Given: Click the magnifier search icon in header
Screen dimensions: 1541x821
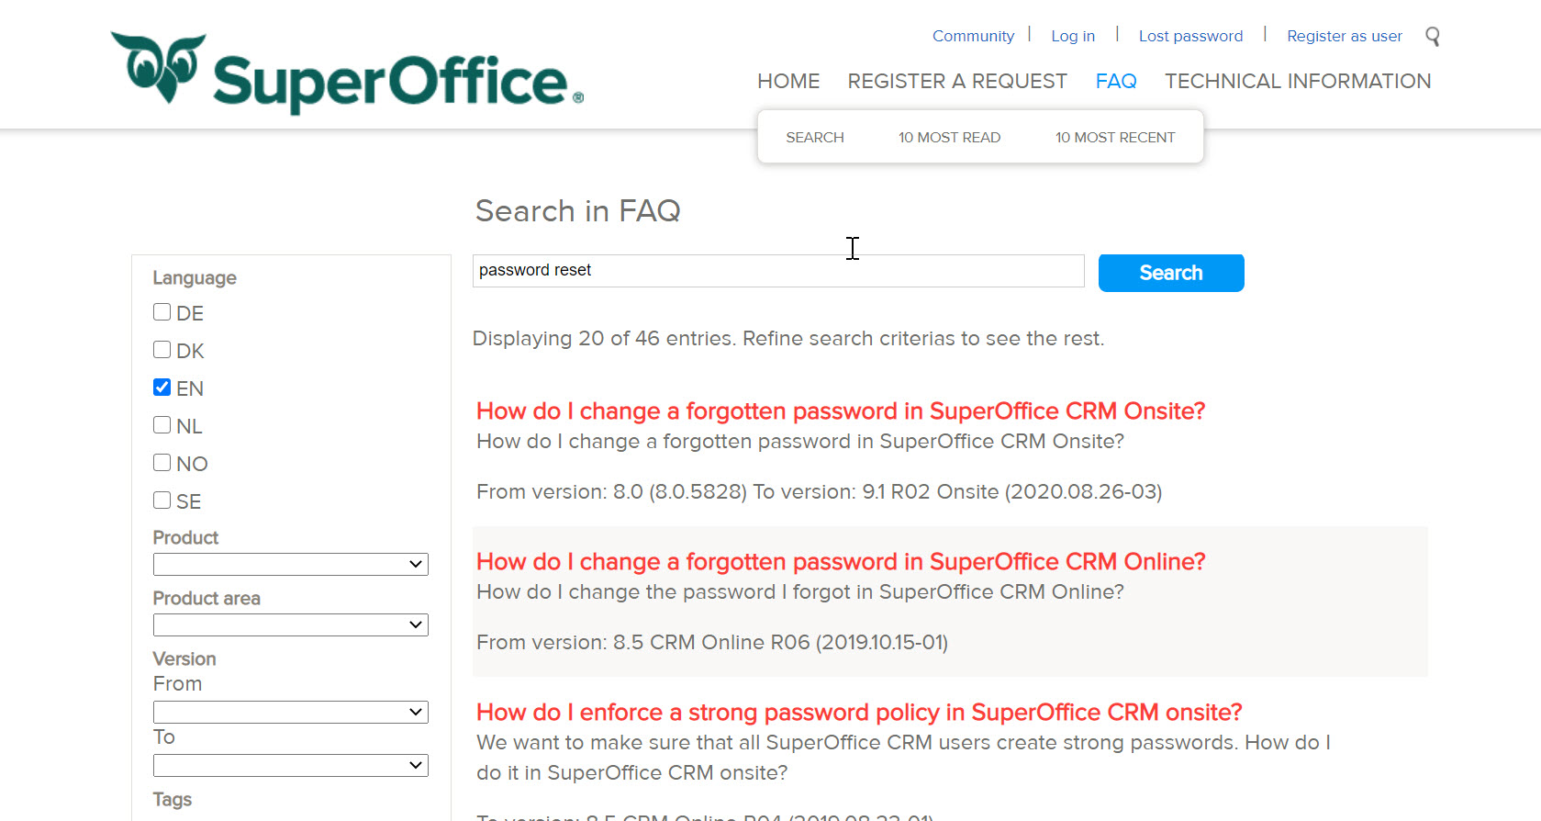Looking at the screenshot, I should coord(1432,37).
